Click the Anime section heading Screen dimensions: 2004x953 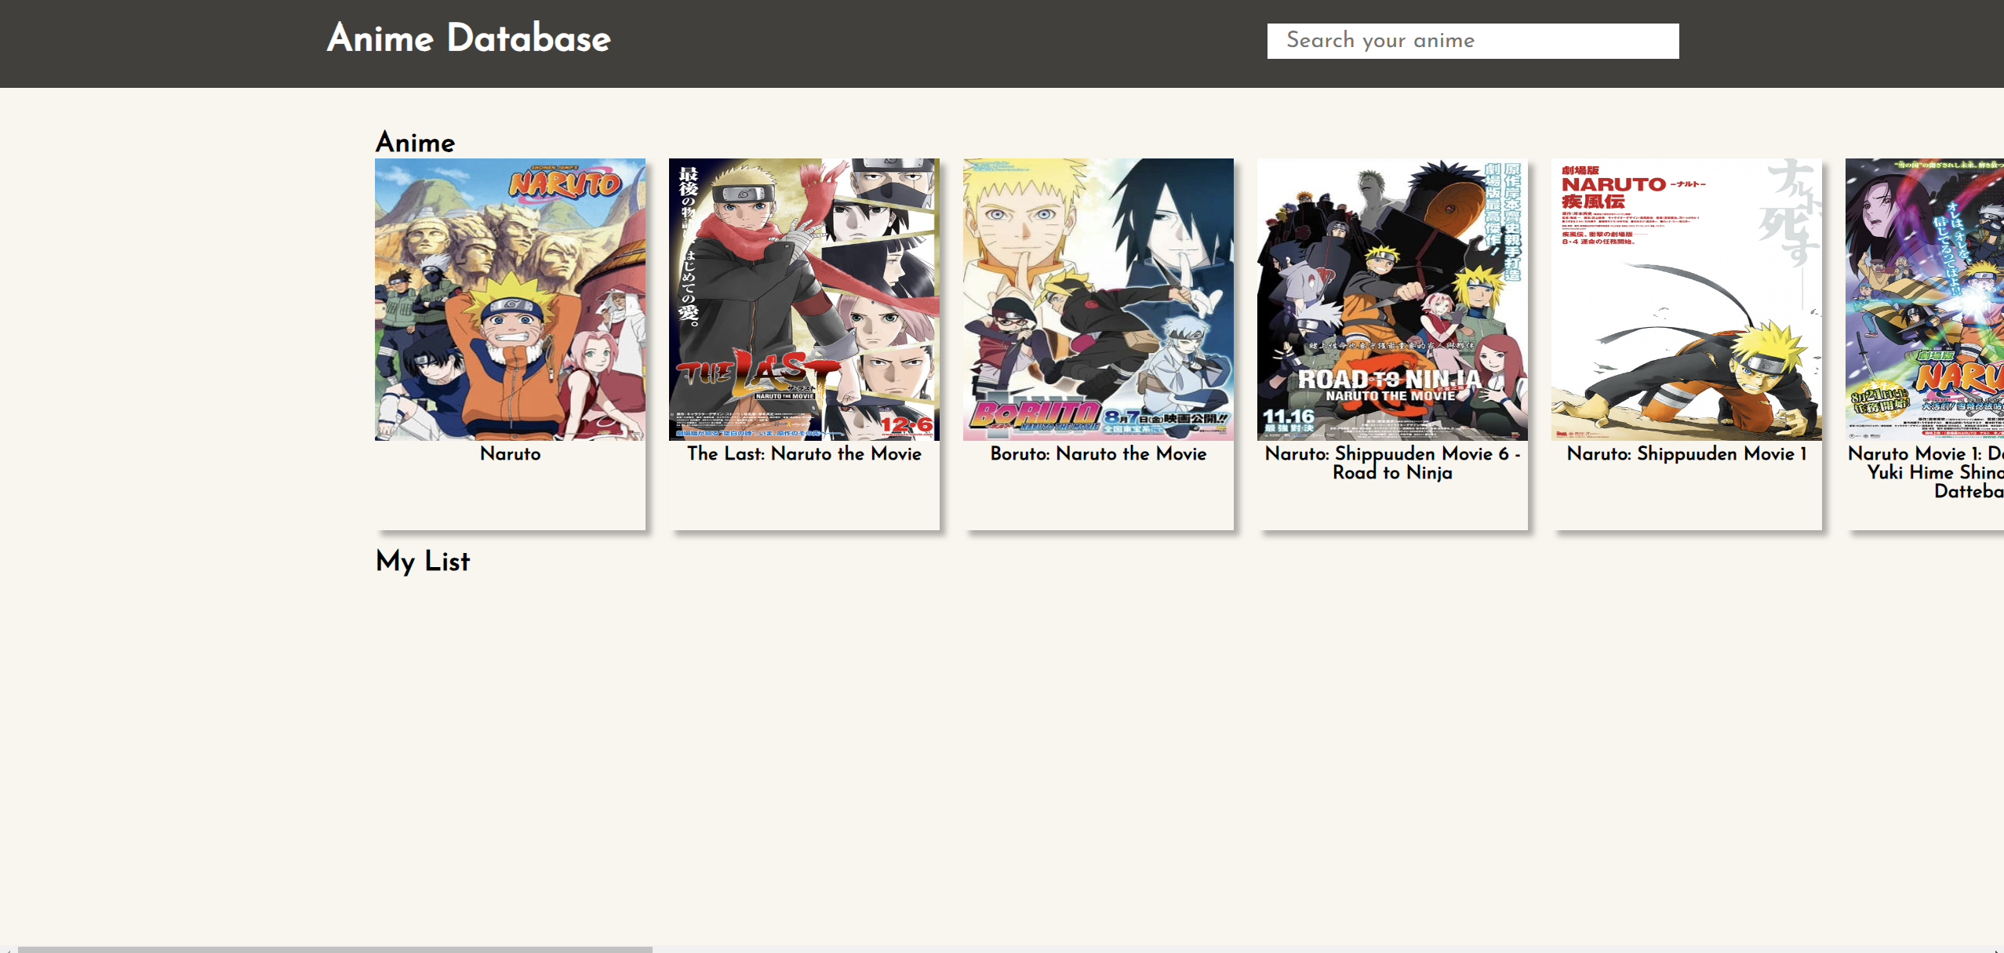click(x=415, y=142)
